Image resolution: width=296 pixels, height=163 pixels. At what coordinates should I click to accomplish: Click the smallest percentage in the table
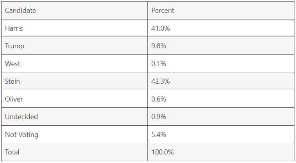click(x=159, y=64)
